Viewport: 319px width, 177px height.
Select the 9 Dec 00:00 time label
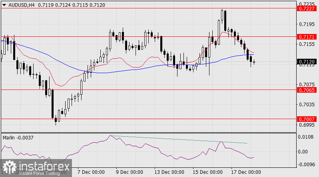130,172
